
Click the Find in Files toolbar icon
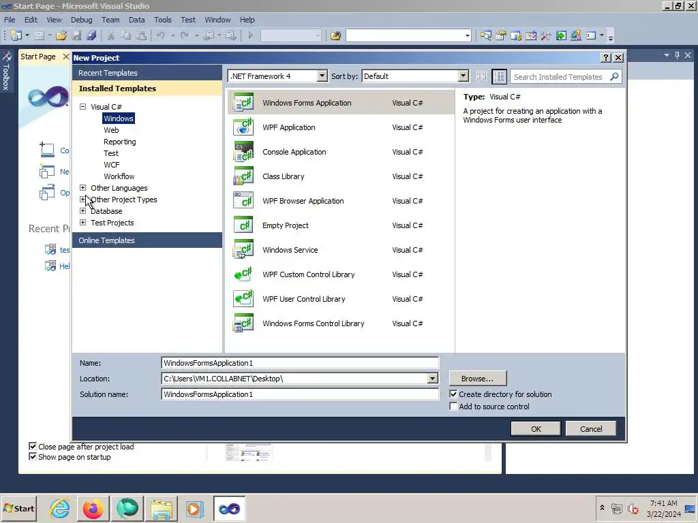pos(335,35)
